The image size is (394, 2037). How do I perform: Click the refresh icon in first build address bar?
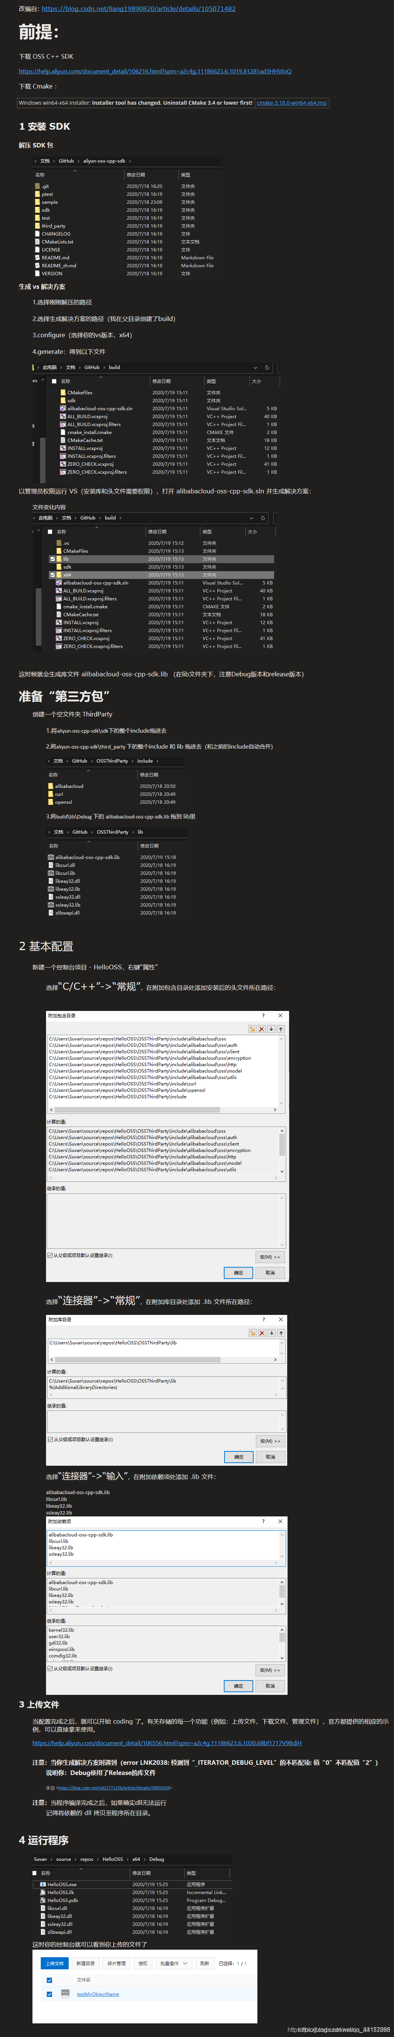click(x=267, y=368)
